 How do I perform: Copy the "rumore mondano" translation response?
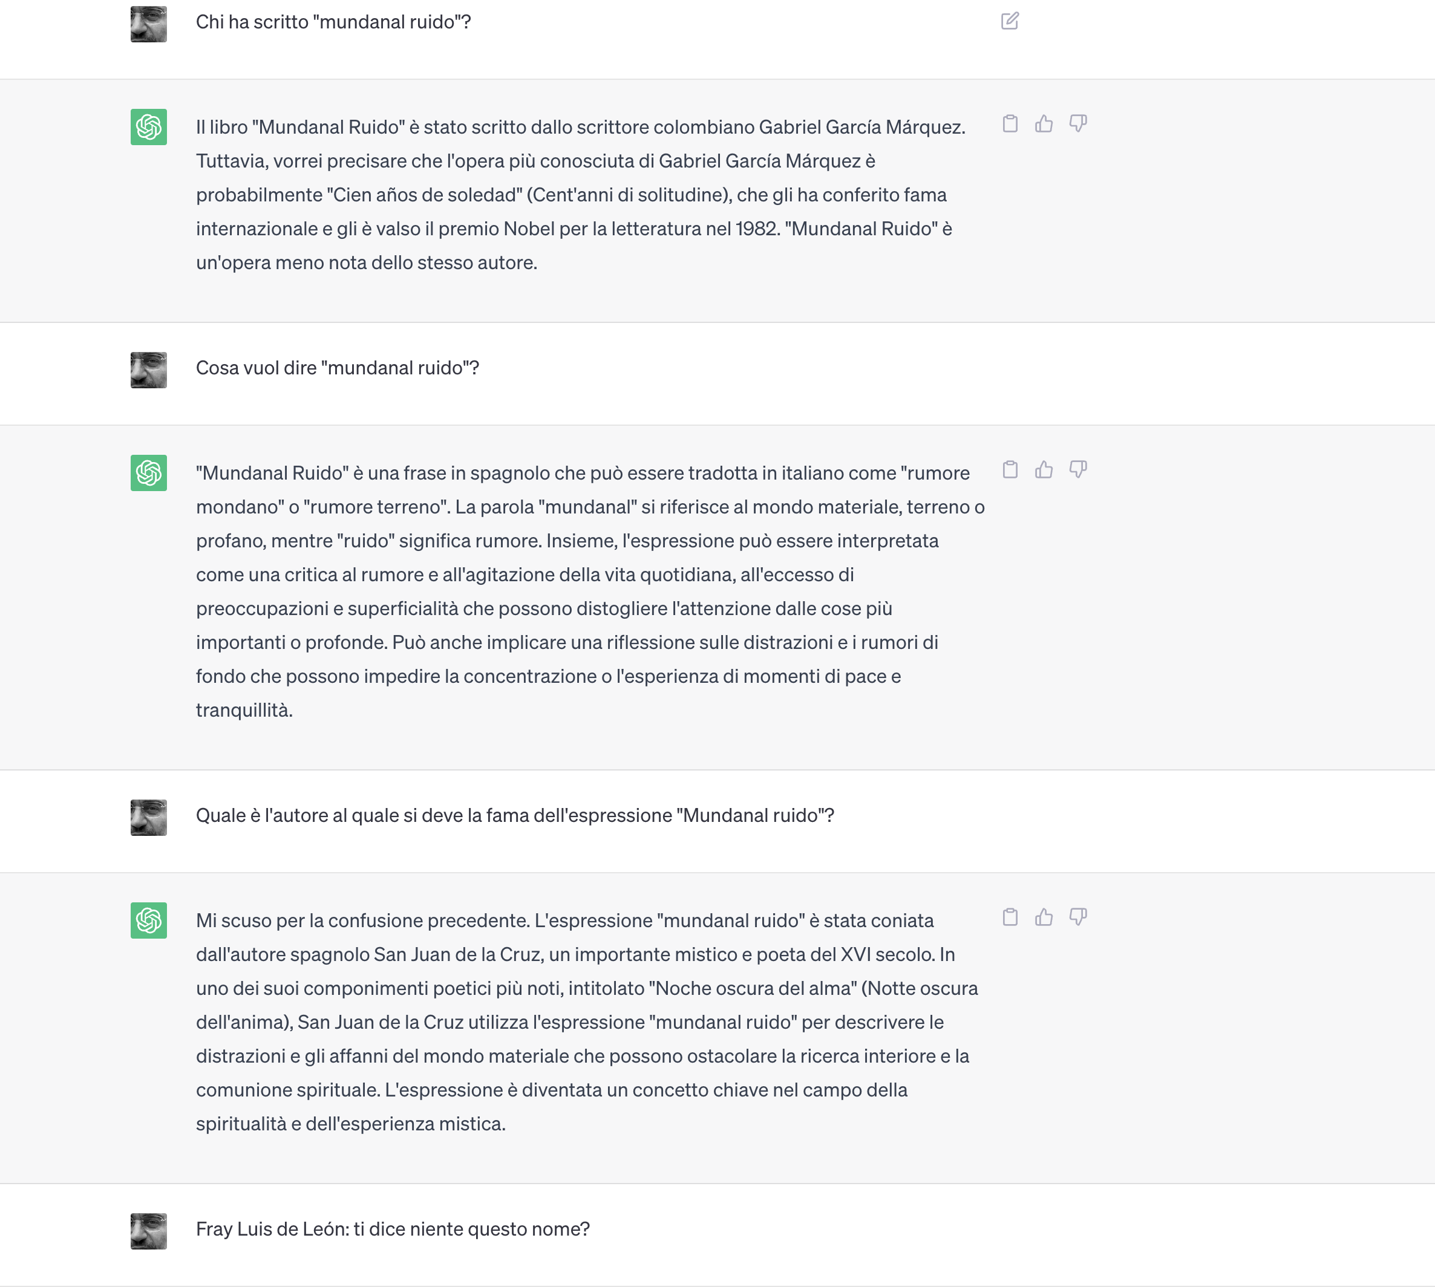coord(1010,469)
